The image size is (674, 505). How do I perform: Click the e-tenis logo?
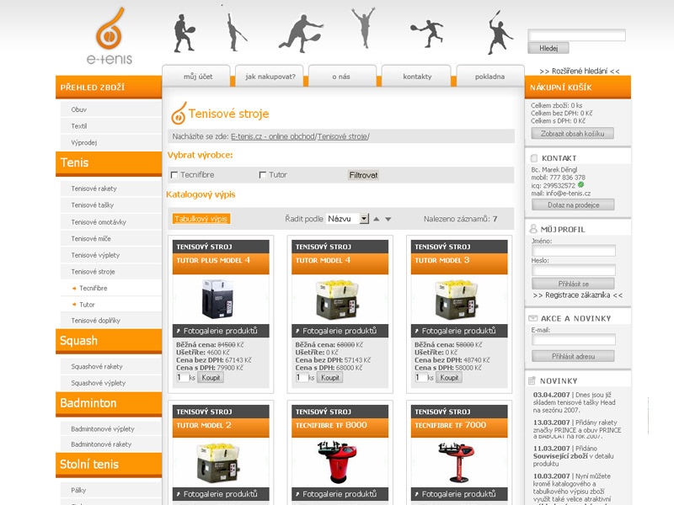[x=109, y=37]
